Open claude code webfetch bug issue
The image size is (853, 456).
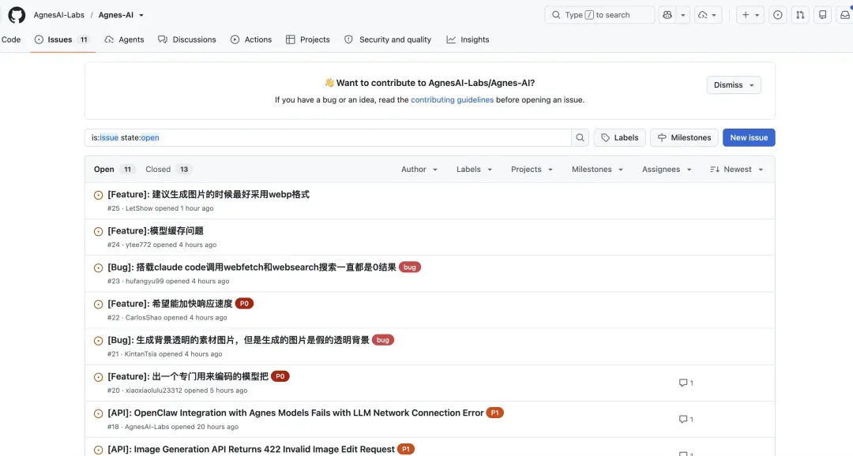(252, 267)
